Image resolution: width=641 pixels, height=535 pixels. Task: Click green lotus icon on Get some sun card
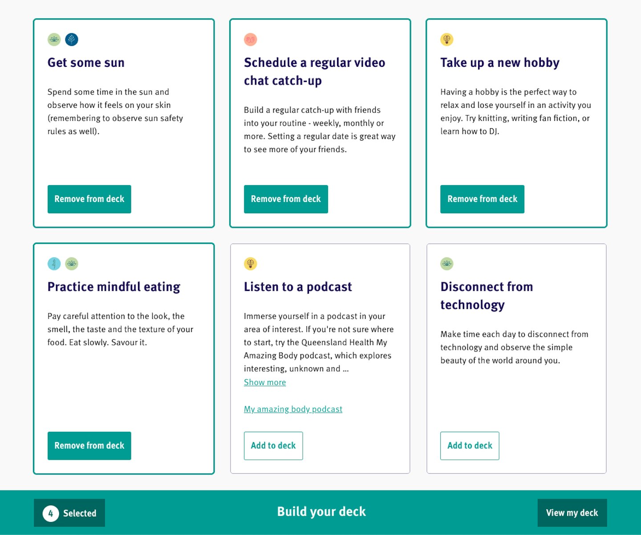(x=54, y=40)
